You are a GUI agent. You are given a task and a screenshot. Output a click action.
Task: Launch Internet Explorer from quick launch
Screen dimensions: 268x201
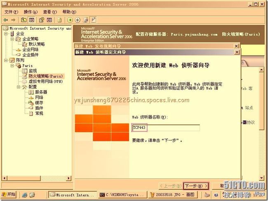[24, 195]
